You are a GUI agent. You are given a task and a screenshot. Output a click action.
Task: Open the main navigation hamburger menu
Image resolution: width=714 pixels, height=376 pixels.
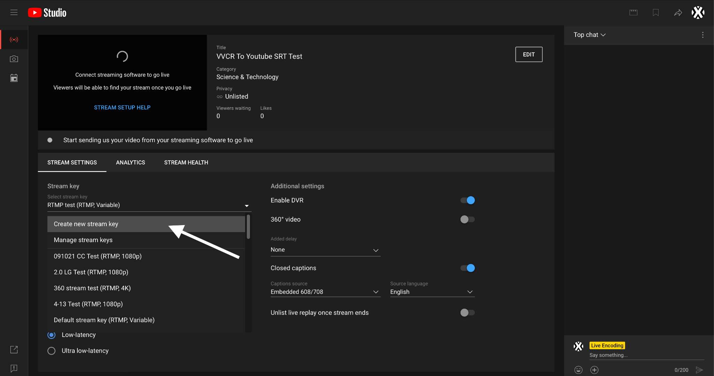tap(14, 12)
